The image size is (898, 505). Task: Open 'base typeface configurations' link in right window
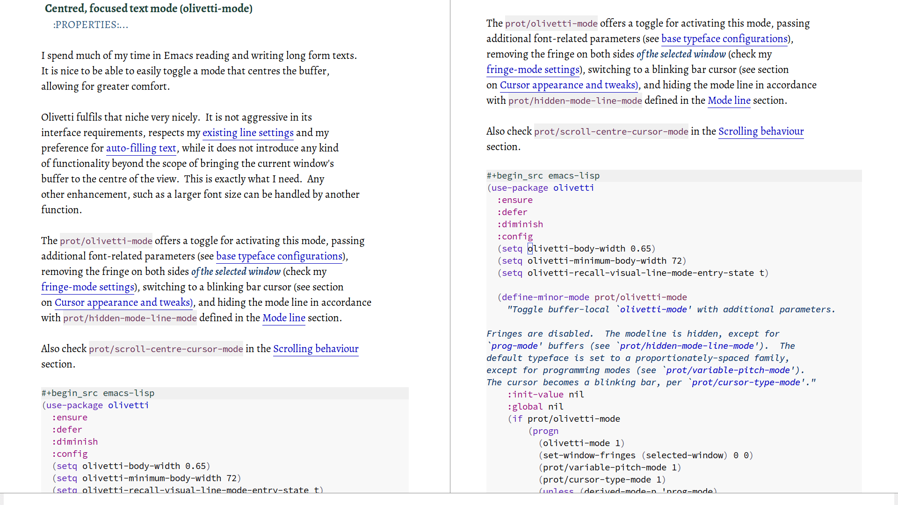coord(724,39)
